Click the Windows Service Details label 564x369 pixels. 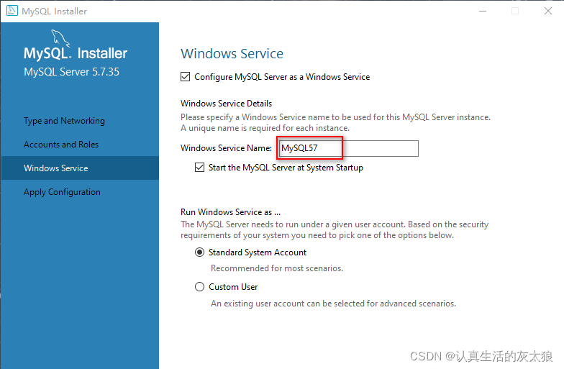point(226,104)
